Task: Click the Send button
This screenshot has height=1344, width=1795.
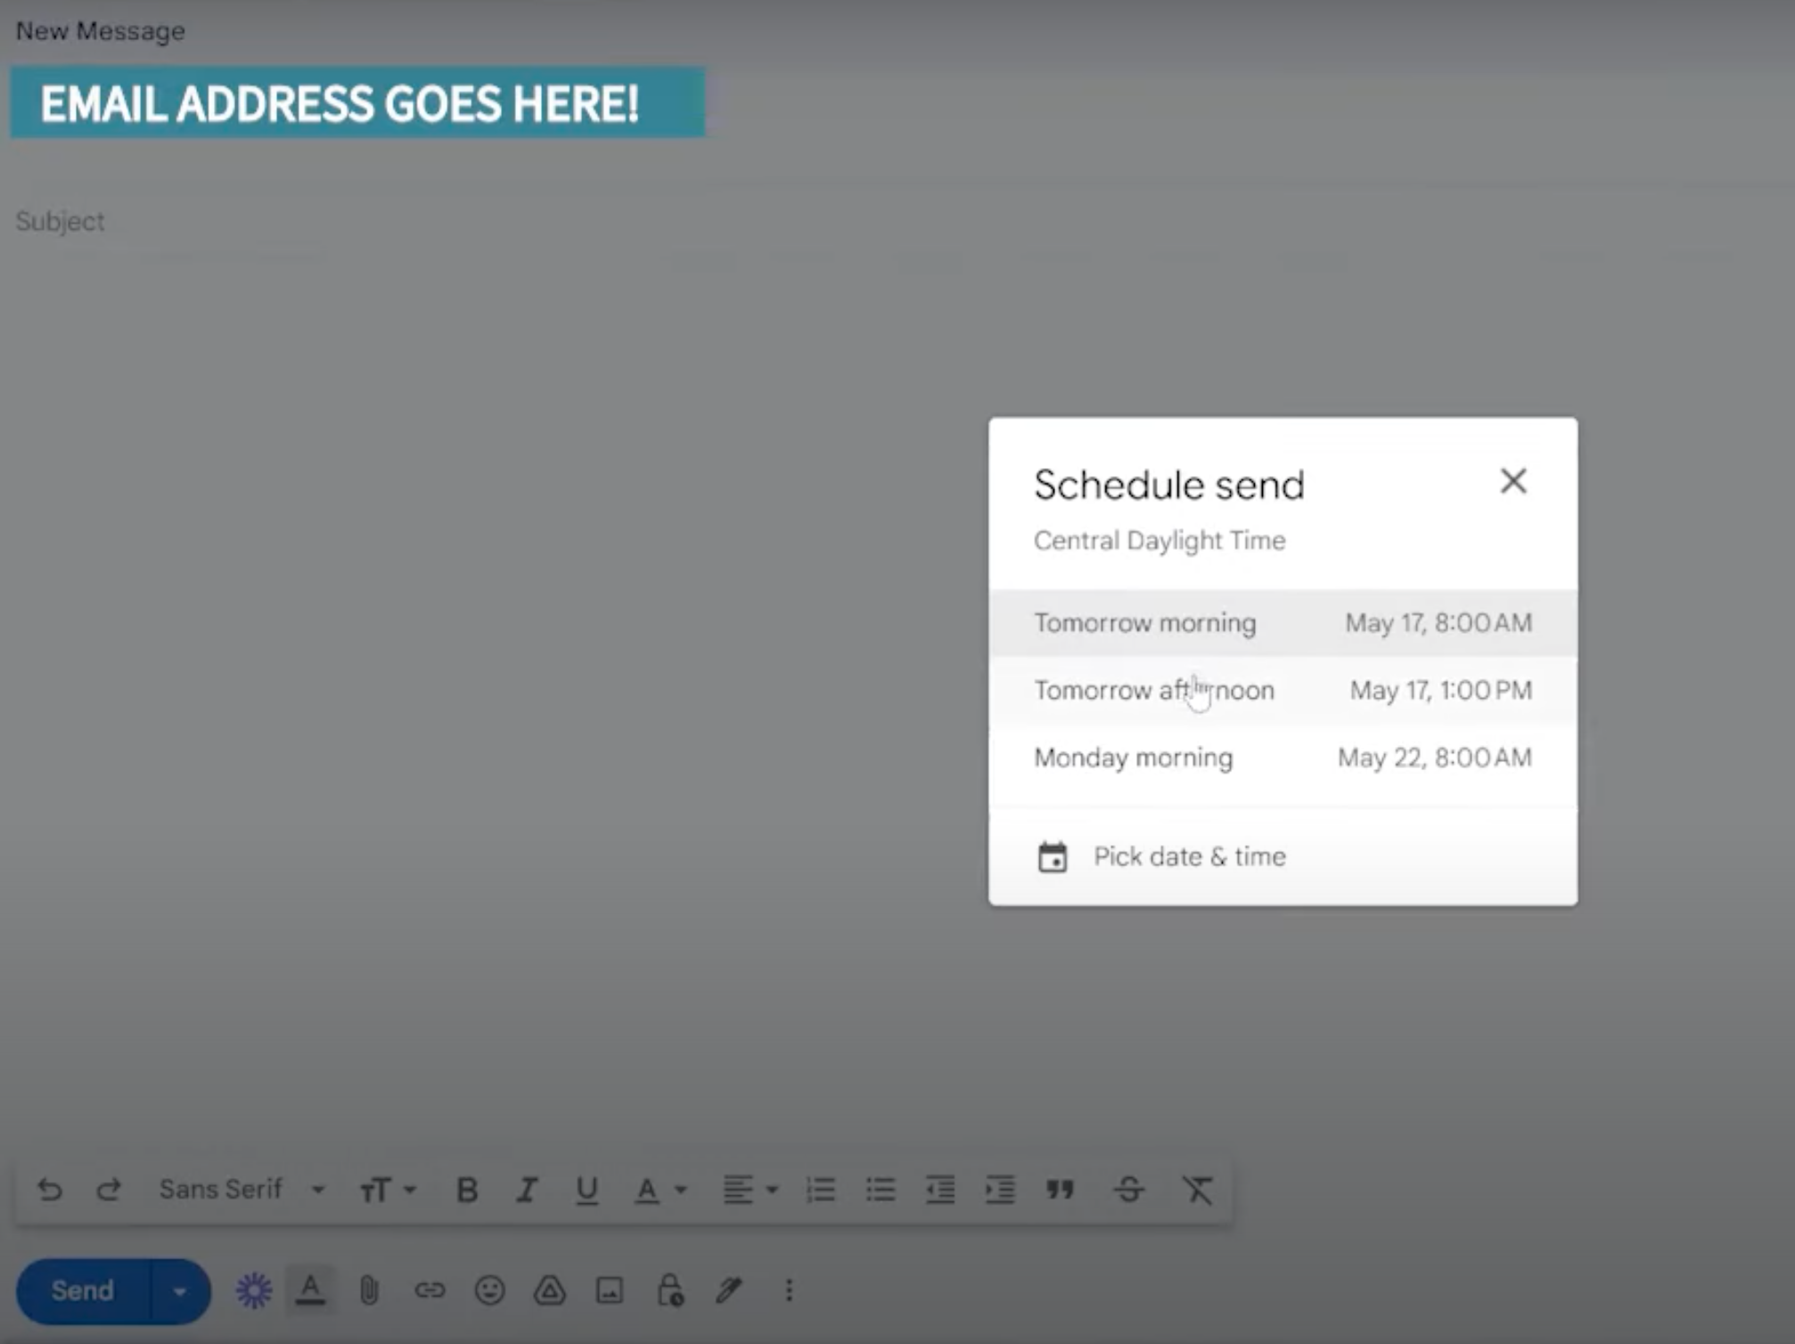Action: (80, 1291)
